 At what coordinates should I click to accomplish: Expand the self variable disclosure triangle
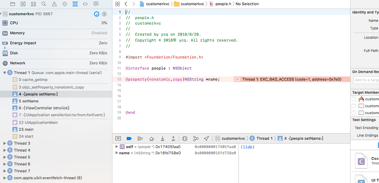pos(117,147)
